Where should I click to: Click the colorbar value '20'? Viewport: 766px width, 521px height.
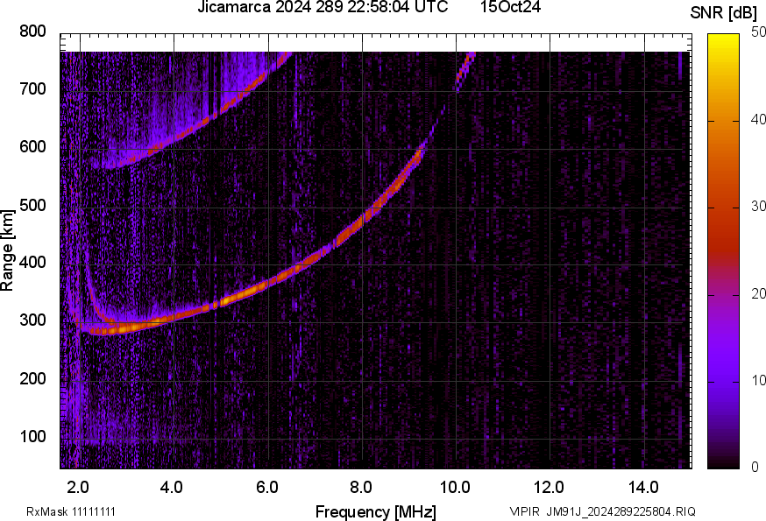(758, 294)
